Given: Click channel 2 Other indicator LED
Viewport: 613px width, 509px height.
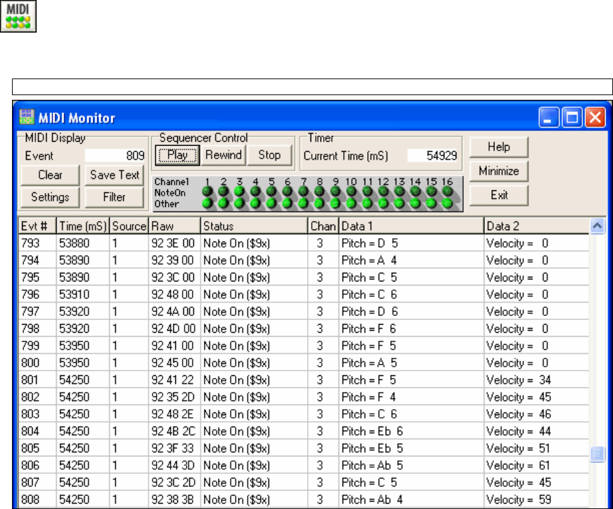Looking at the screenshot, I should (223, 203).
